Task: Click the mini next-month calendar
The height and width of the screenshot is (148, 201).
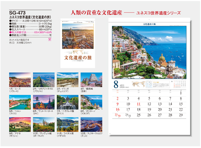Action: coord(180,84)
